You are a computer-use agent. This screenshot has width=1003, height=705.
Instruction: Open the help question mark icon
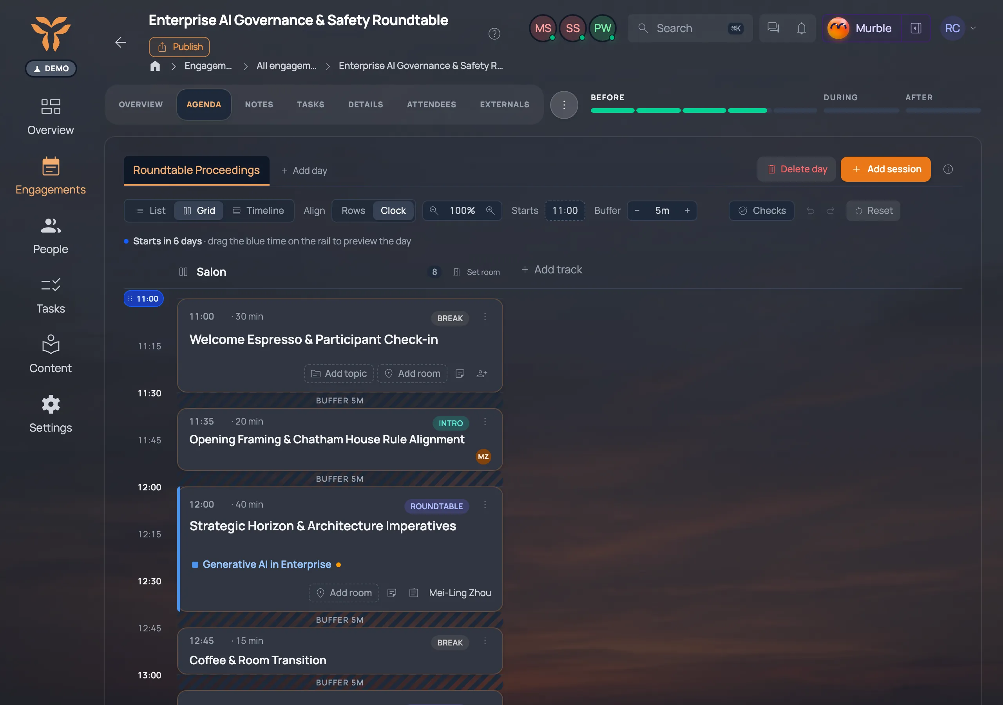pos(494,34)
